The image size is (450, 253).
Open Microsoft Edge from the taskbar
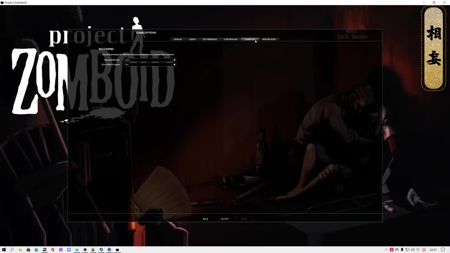36,250
